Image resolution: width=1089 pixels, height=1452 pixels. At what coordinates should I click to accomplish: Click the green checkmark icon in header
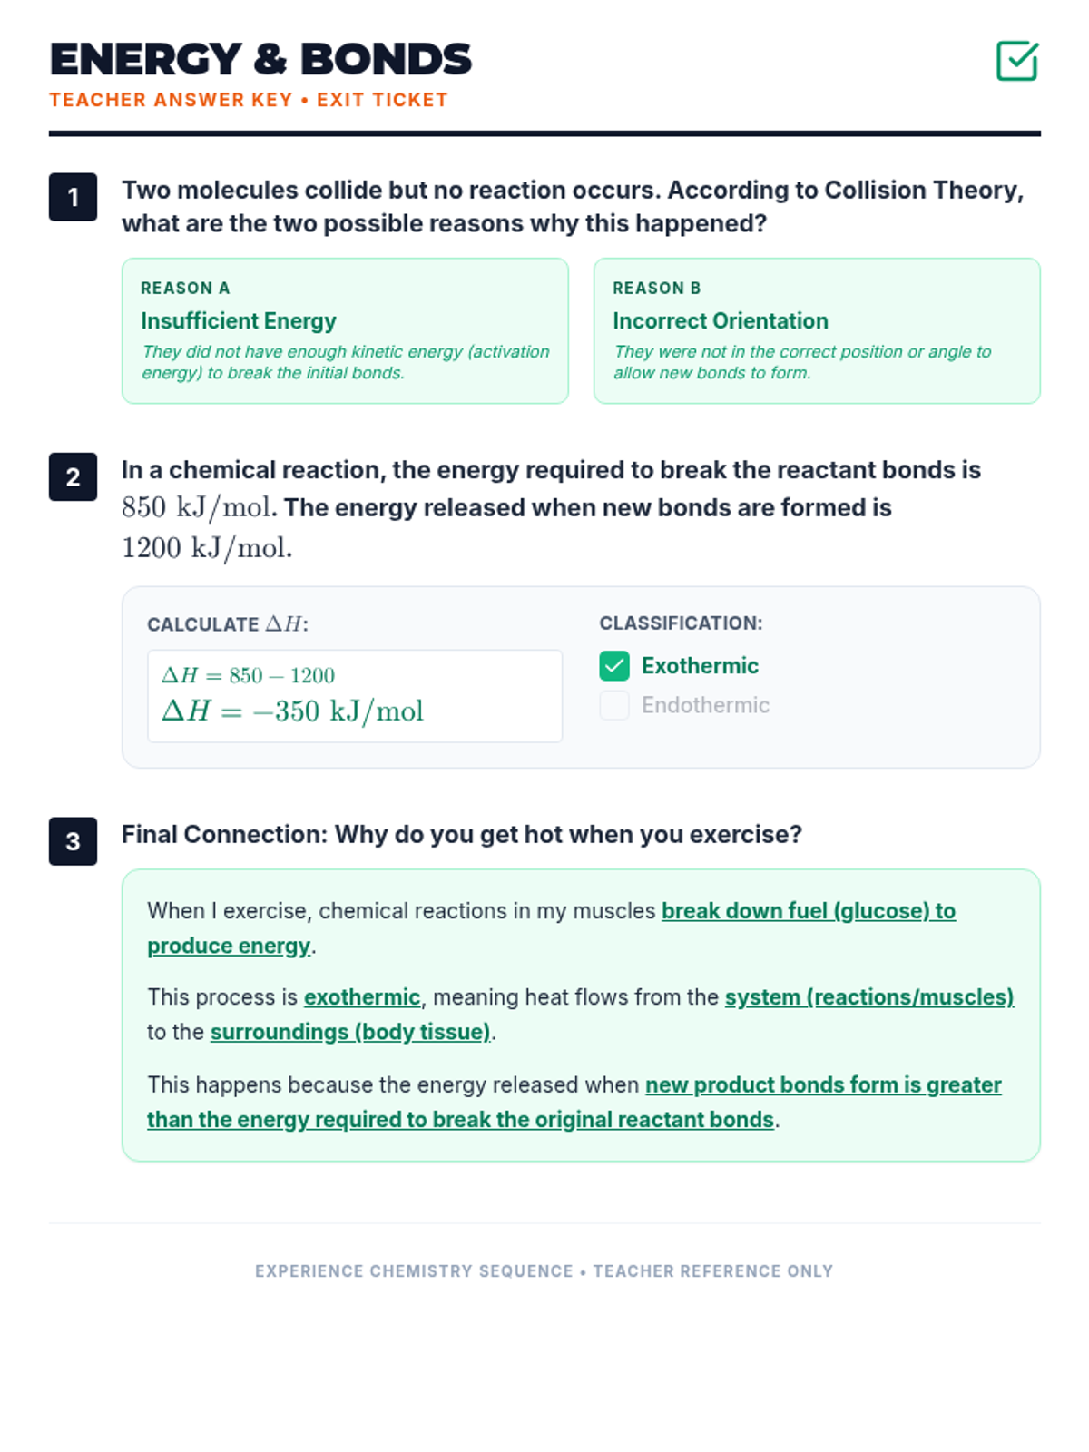(1016, 61)
